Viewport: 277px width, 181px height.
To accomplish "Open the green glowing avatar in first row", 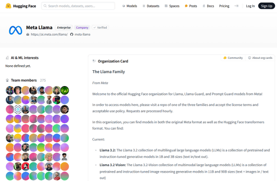I will click(65, 90).
